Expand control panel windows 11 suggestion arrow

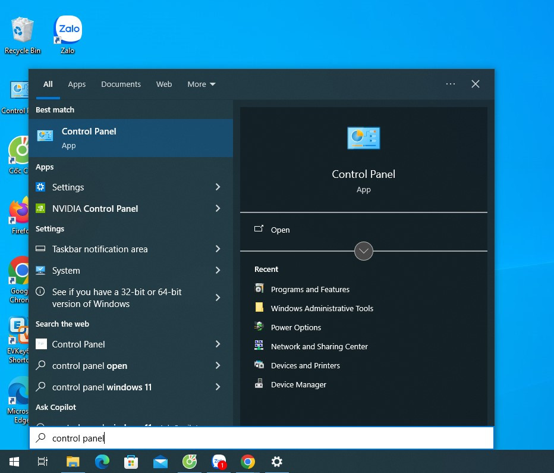point(218,387)
